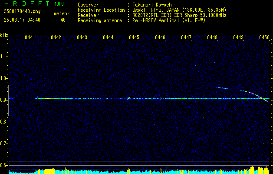This screenshot has height=174, width=273.
Task: Click the 'Receiving Location' field label
Action: coord(101,10)
